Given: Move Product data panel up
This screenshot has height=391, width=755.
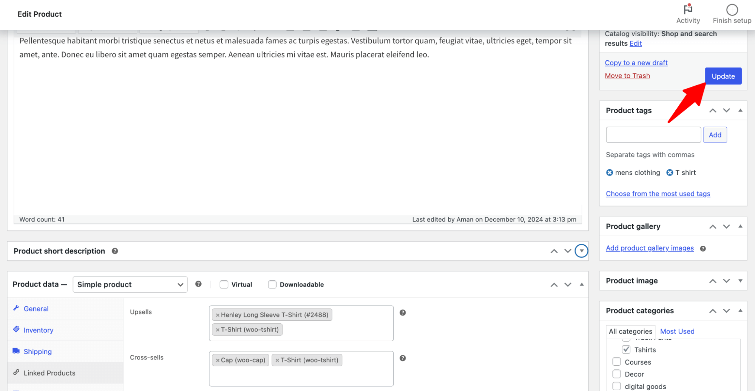Looking at the screenshot, I should 554,285.
